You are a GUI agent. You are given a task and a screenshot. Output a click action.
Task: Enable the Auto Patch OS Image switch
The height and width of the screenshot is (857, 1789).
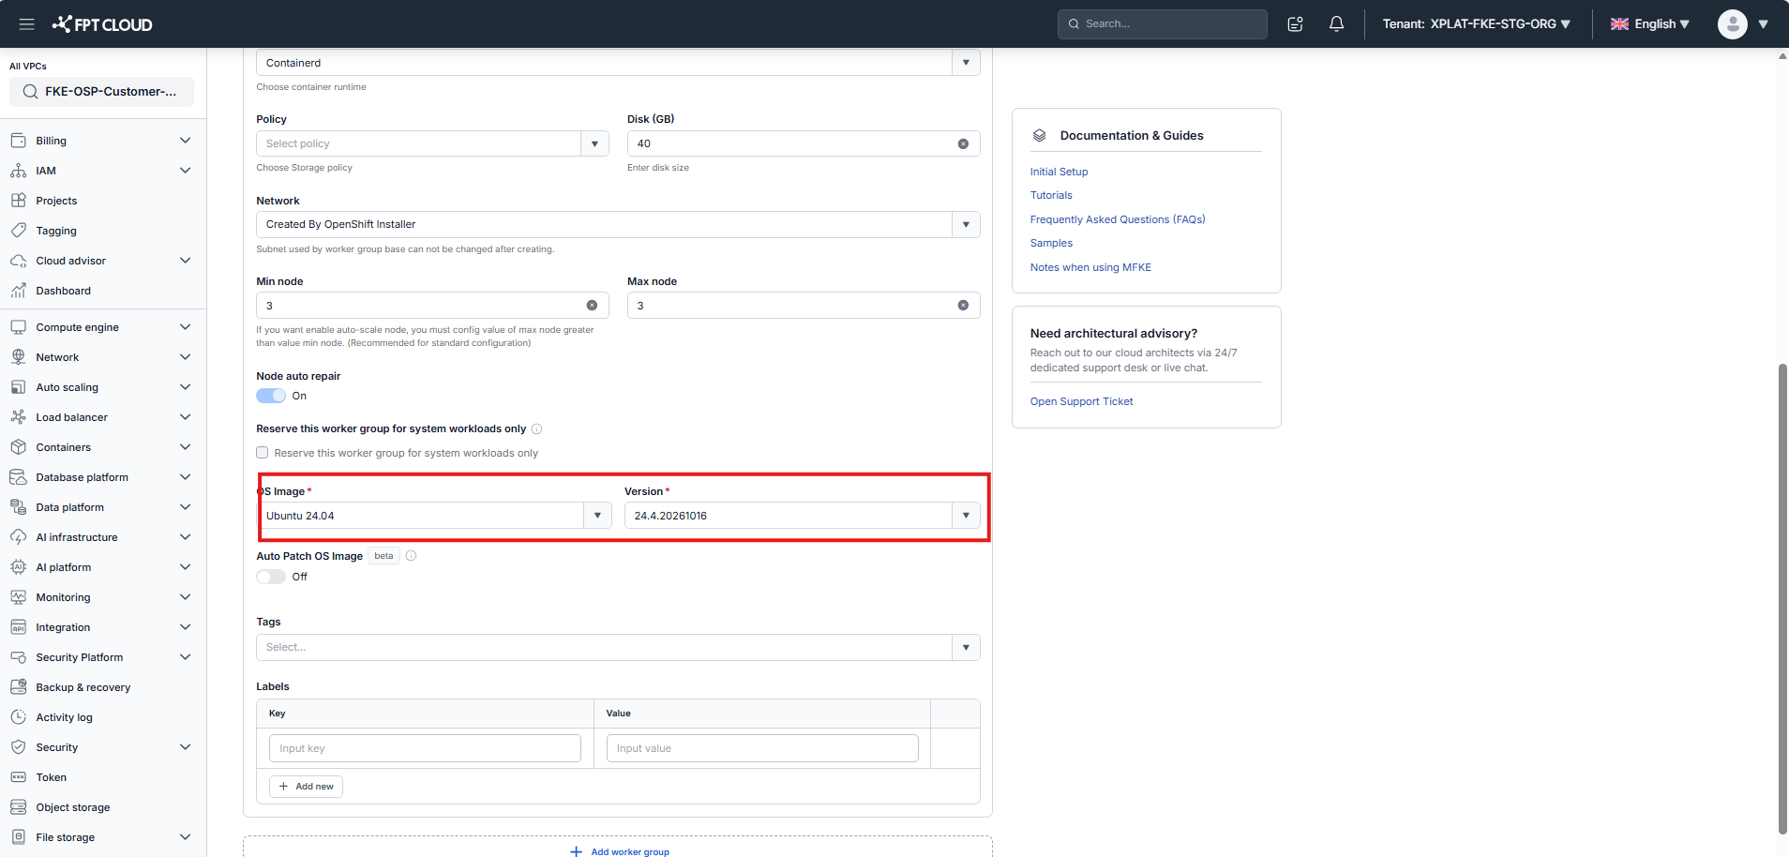pyautogui.click(x=271, y=577)
